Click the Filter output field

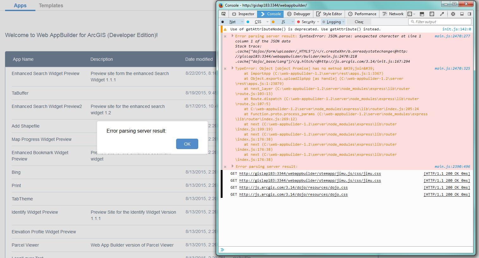(x=440, y=22)
